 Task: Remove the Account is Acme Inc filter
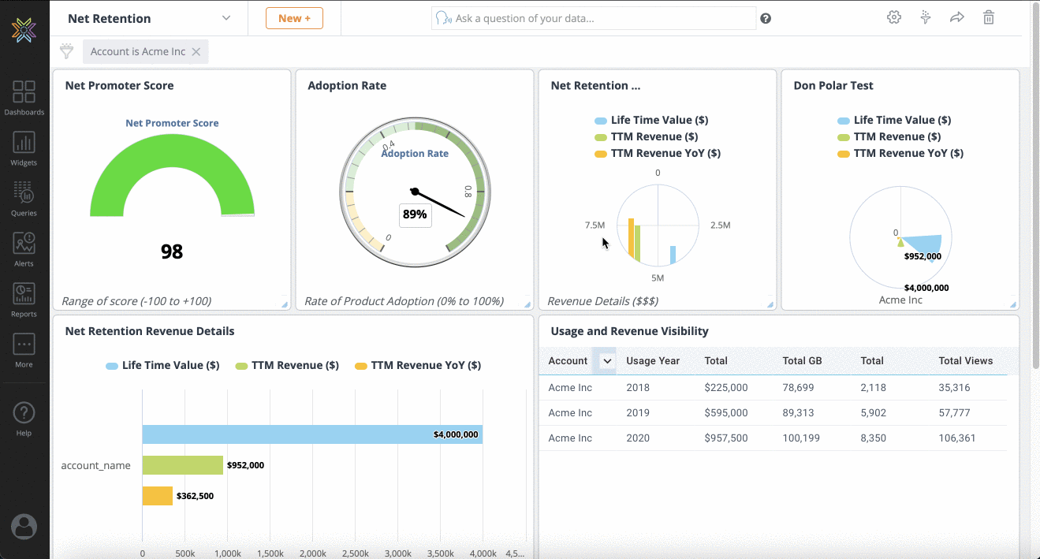tap(196, 51)
